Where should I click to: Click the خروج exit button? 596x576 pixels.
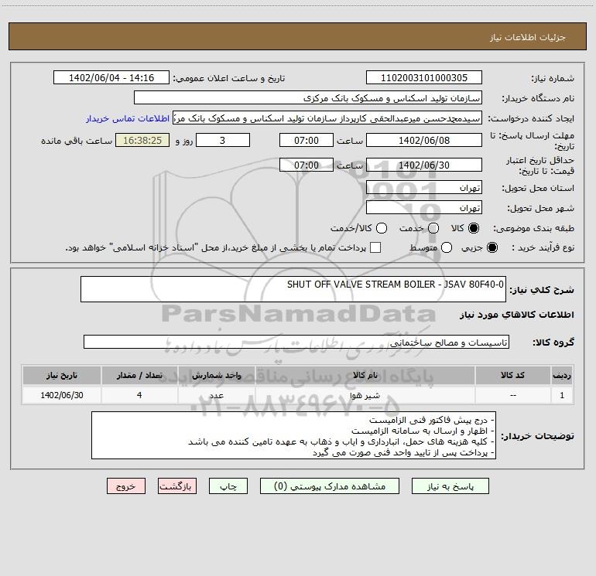click(126, 486)
